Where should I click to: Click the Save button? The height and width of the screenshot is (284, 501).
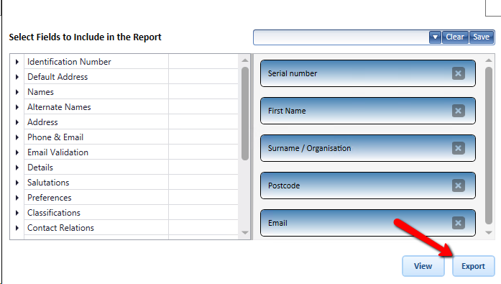point(481,37)
